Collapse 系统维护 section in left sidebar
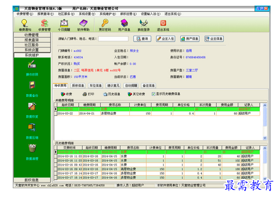 coord(32,55)
